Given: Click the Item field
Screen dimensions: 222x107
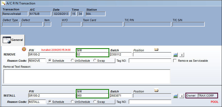Looking at the screenshot, I should pos(48,24).
